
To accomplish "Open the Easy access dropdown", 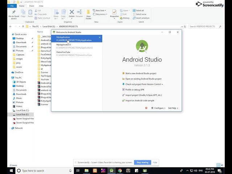I will click(100, 14).
